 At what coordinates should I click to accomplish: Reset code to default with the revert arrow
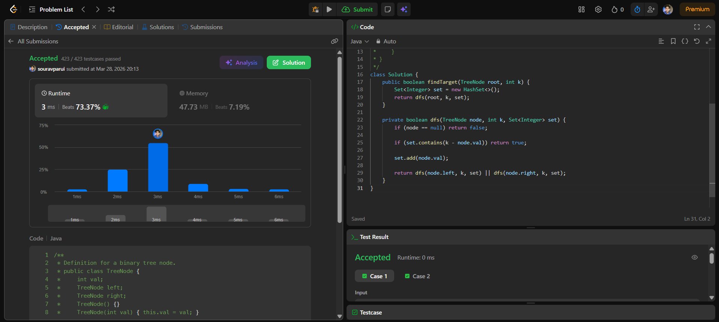(697, 41)
